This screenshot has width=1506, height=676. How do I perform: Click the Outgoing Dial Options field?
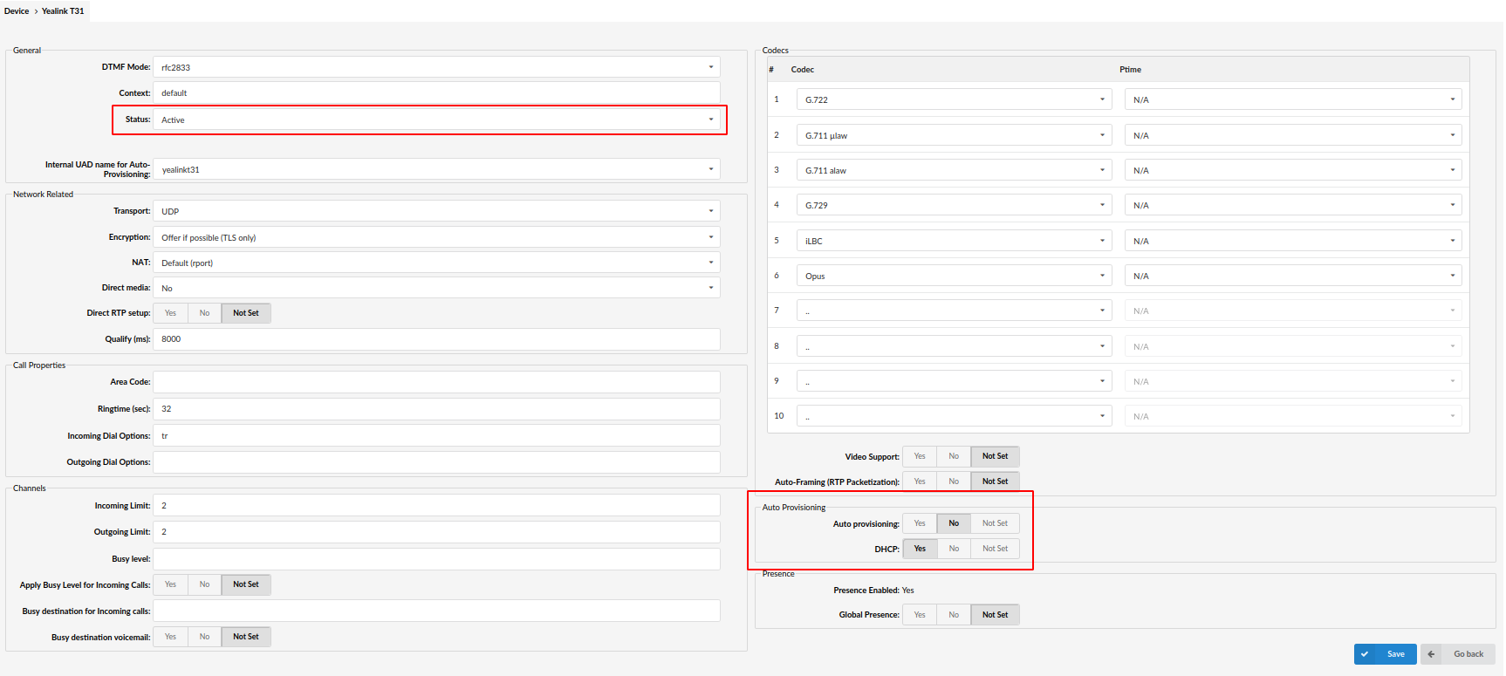(436, 462)
